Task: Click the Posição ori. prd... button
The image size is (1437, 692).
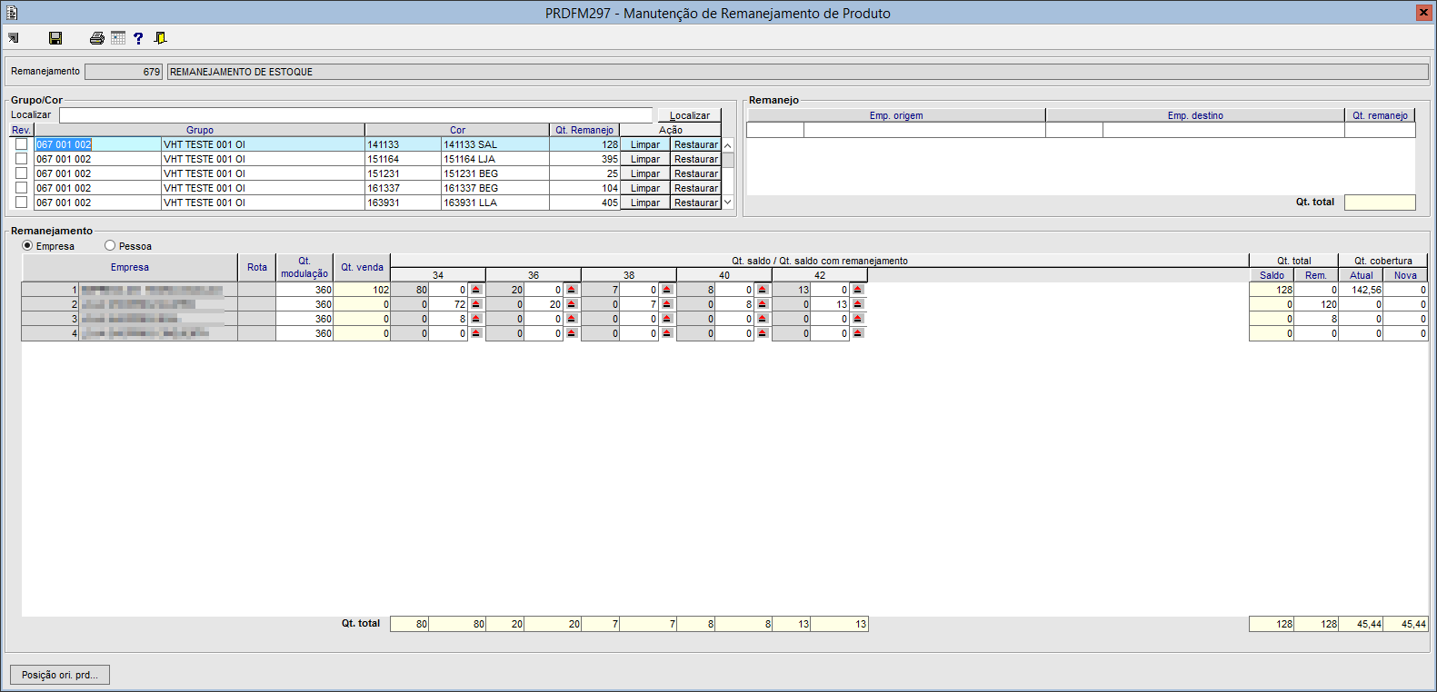Action: [60, 675]
